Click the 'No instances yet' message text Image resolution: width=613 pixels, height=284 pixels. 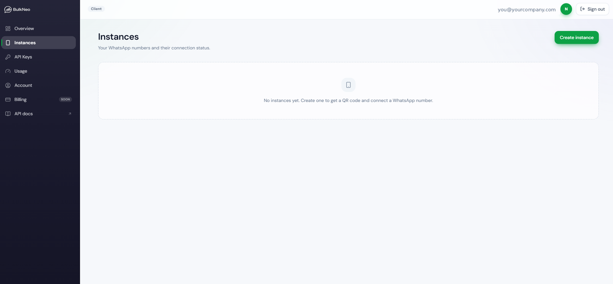(348, 100)
